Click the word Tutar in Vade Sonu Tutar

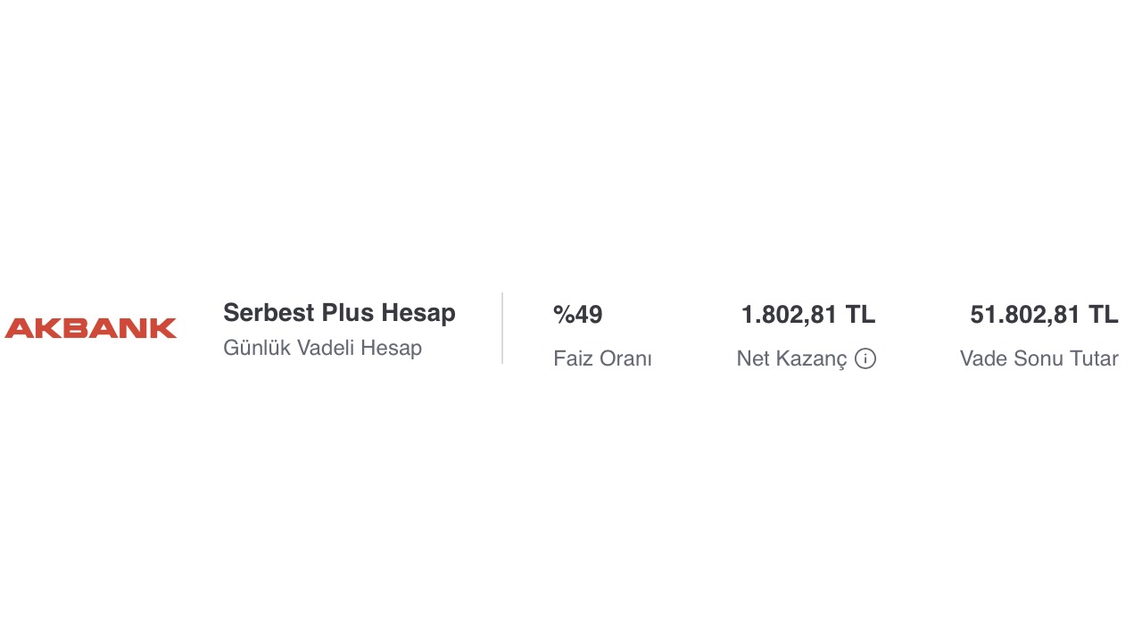pos(1093,358)
